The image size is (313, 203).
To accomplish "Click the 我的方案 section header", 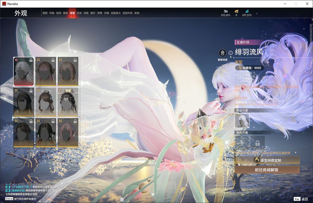I will pyautogui.click(x=242, y=133).
